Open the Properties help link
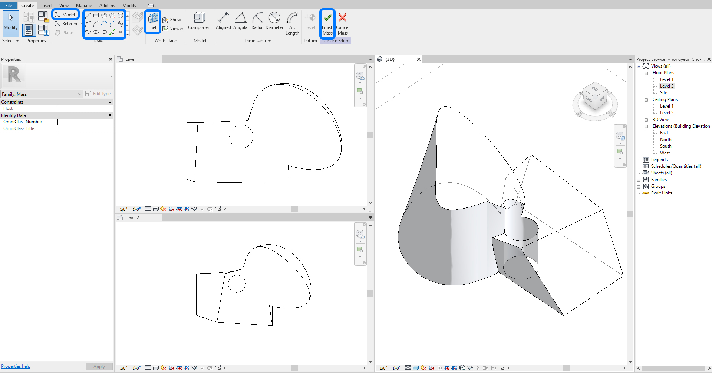Image resolution: width=712 pixels, height=373 pixels. [16, 366]
